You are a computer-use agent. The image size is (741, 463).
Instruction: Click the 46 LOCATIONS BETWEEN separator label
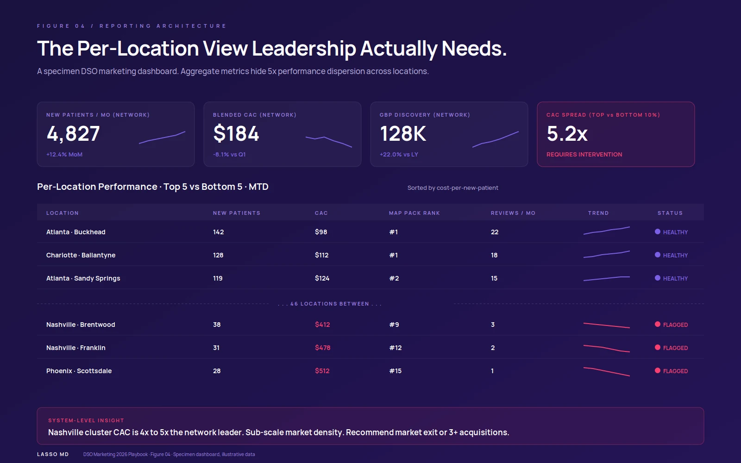330,304
